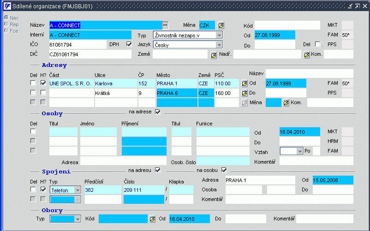370x231 pixels.
Task: Open the Vztah dropdown in Osoby
Action: pyautogui.click(x=300, y=151)
